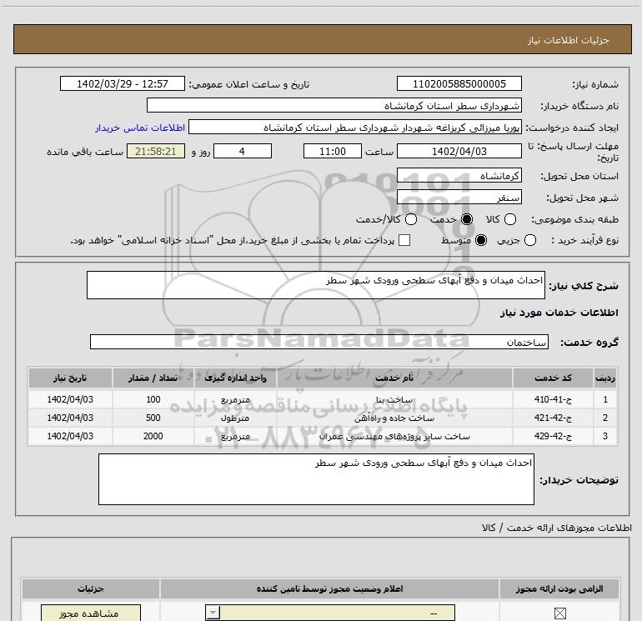The width and height of the screenshot is (642, 621).
Task: Click the مشاهده مجوز button
Action: tap(91, 613)
